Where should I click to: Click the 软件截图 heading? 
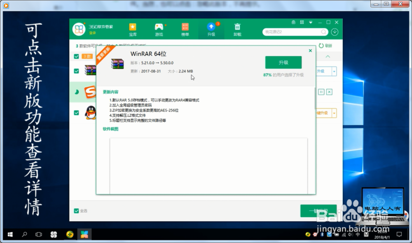pos(110,129)
